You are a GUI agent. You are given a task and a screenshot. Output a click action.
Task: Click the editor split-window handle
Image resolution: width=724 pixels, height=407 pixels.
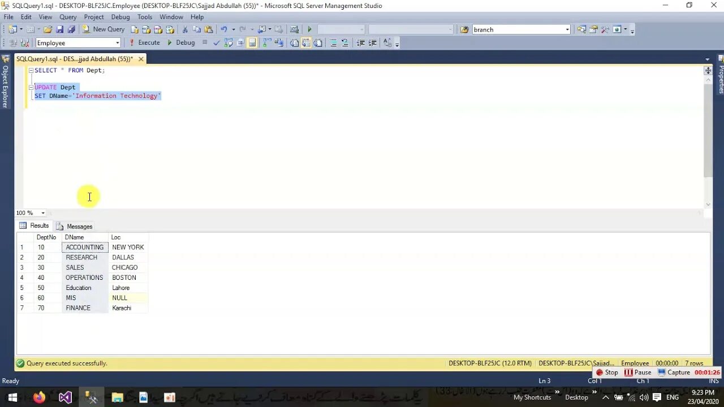pyautogui.click(x=708, y=71)
